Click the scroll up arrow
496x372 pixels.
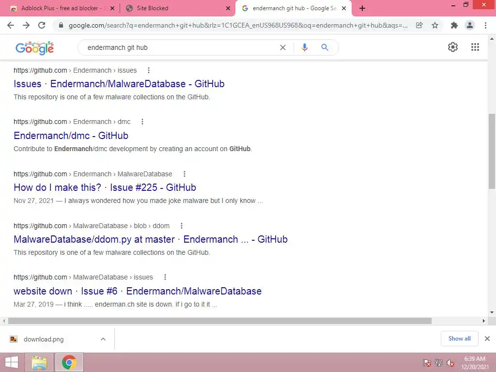(492, 39)
